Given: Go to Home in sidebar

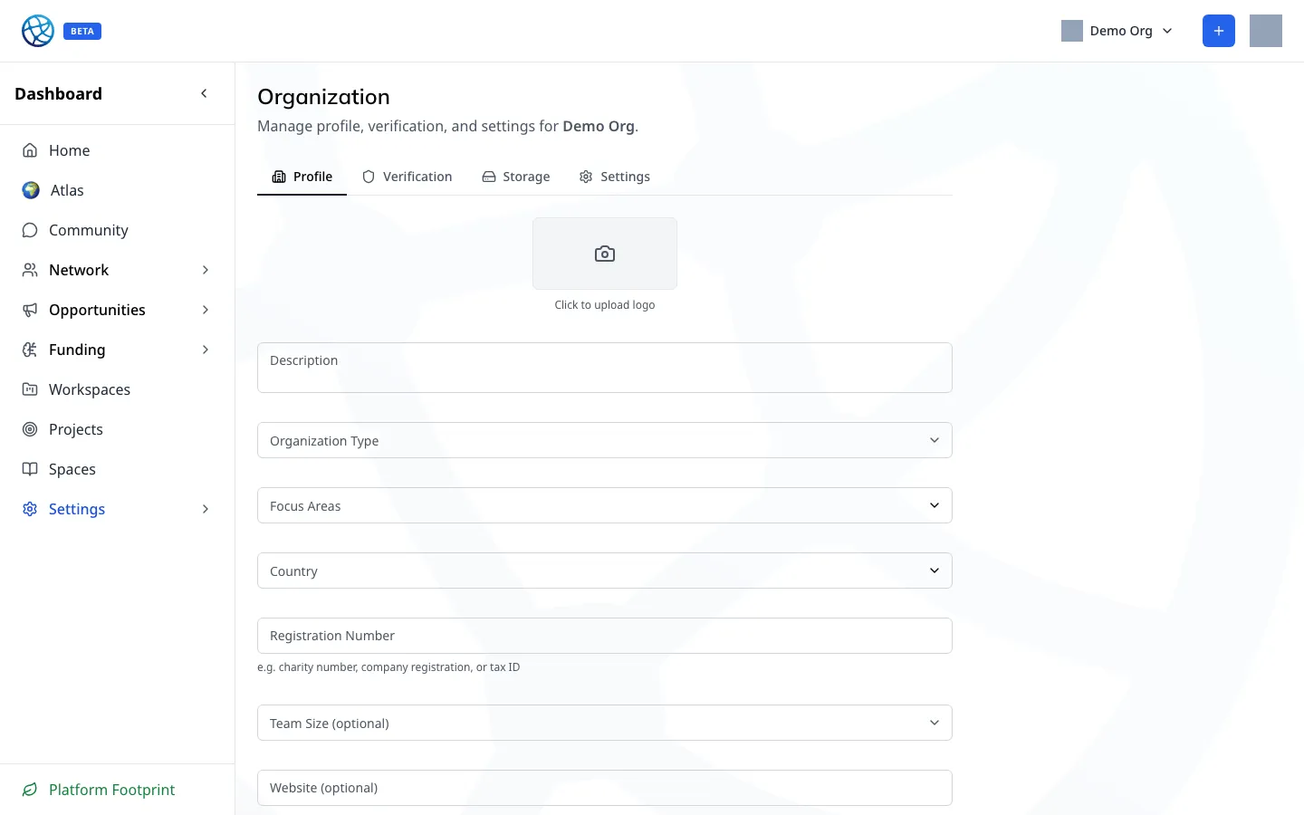Looking at the screenshot, I should click(x=117, y=150).
